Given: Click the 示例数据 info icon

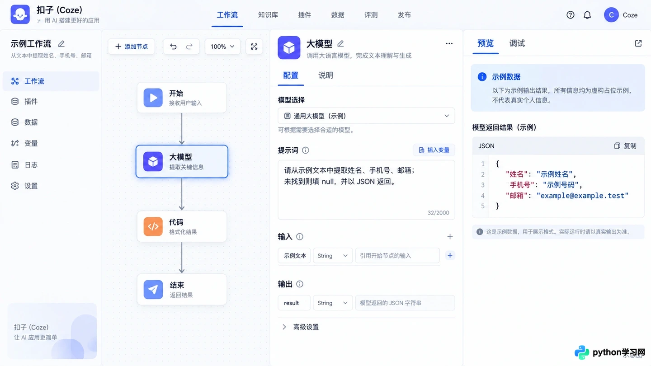Looking at the screenshot, I should click(x=482, y=77).
